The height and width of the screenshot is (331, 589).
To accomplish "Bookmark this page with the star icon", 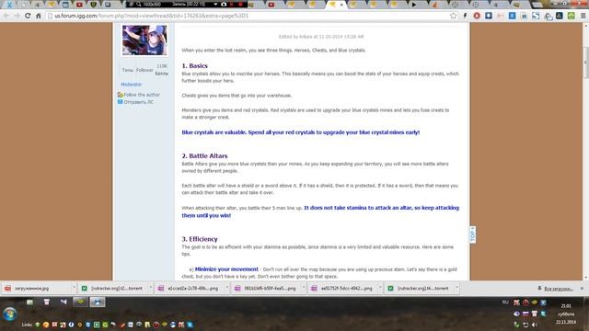I will pyautogui.click(x=454, y=16).
